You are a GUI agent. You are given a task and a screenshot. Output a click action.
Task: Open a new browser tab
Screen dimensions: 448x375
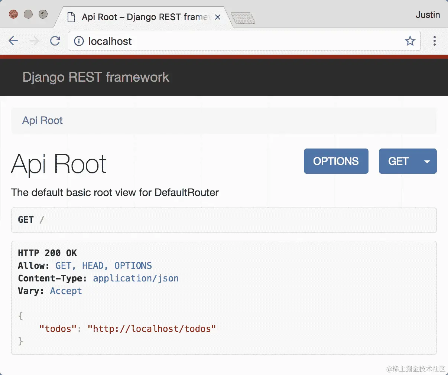point(243,18)
